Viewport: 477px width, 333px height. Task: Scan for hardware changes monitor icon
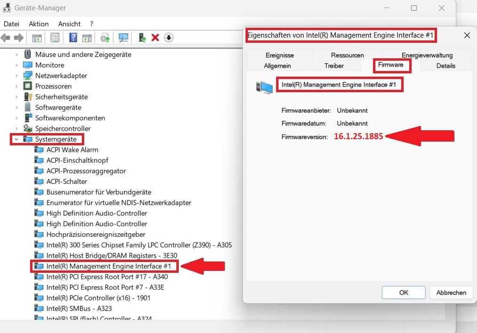click(123, 38)
